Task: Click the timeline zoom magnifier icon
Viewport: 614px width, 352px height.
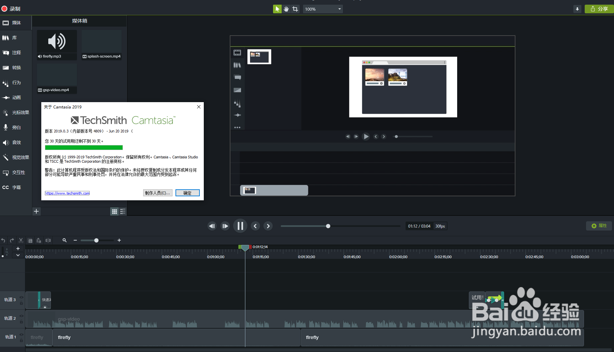Action: 65,240
